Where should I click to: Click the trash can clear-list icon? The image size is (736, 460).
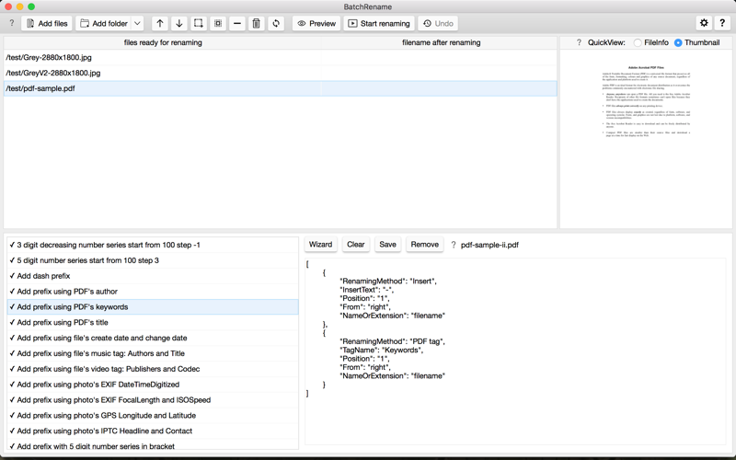tap(257, 24)
